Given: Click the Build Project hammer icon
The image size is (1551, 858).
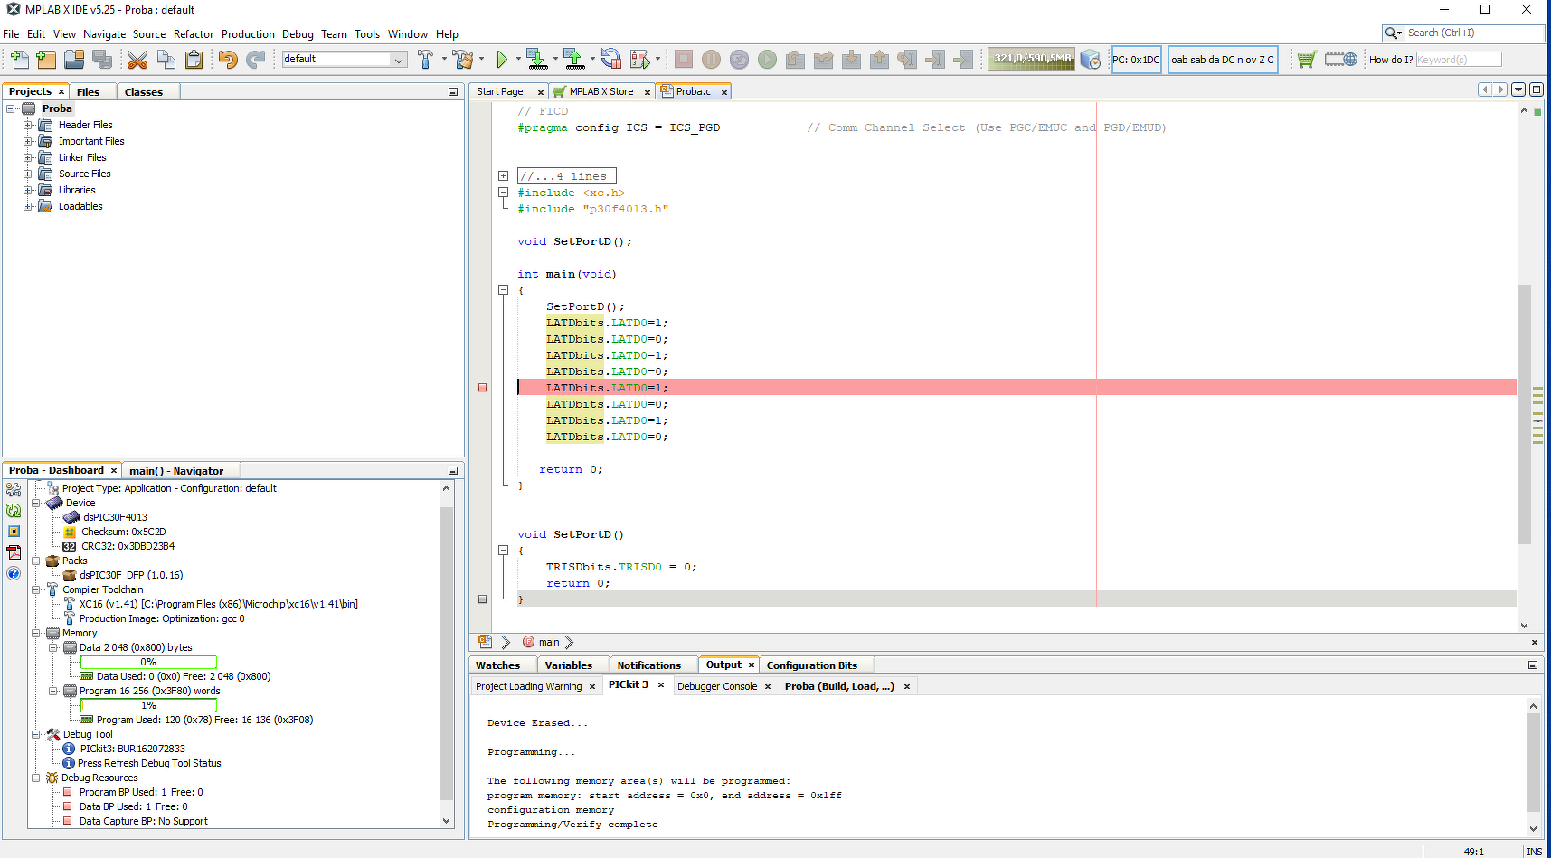Looking at the screenshot, I should point(425,60).
